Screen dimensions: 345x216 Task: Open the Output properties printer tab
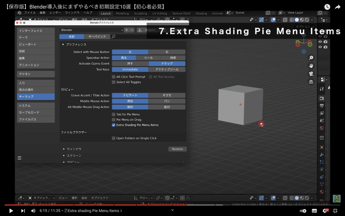tap(322, 106)
